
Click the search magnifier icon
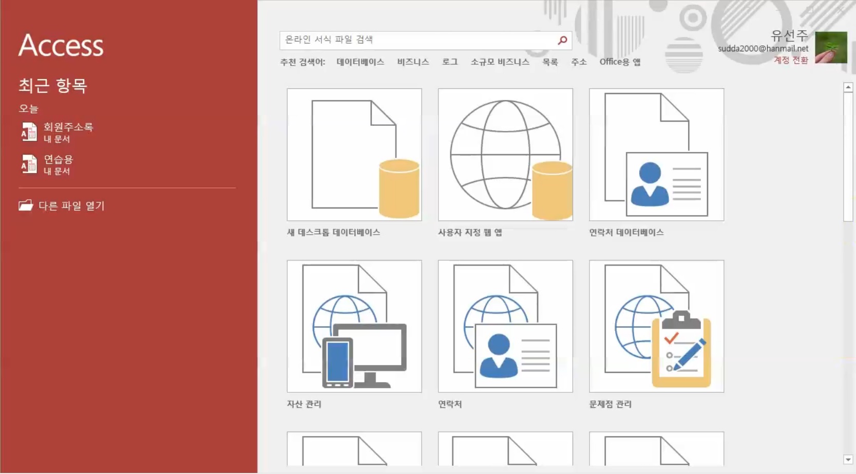point(562,40)
